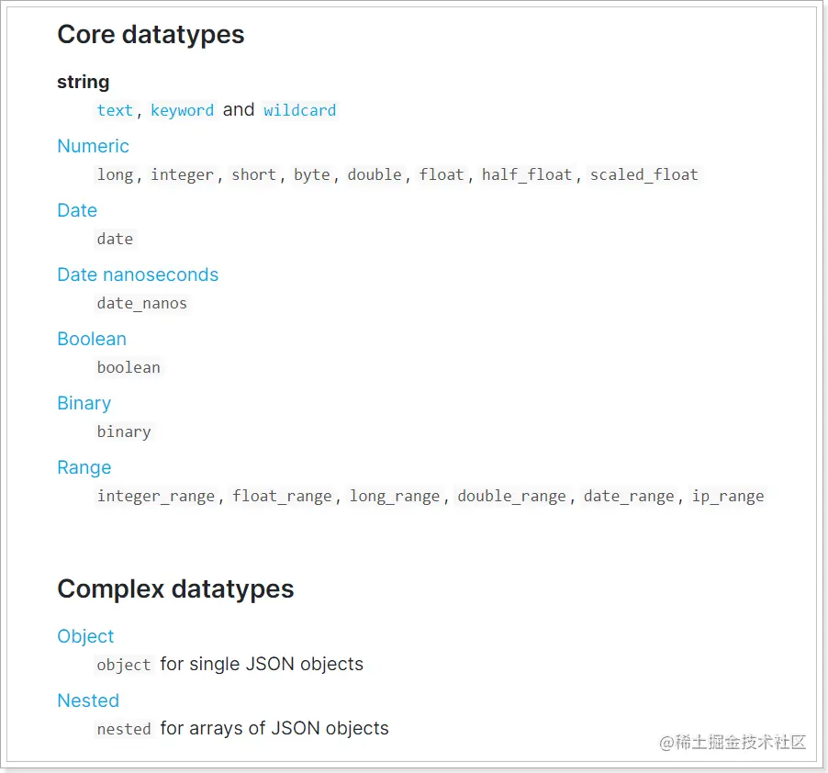Click the Complex datatypes heading

(x=175, y=589)
